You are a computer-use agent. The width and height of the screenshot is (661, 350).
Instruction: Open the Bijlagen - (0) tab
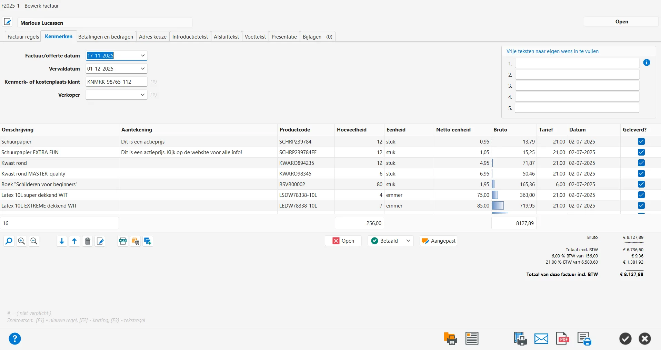(x=317, y=36)
